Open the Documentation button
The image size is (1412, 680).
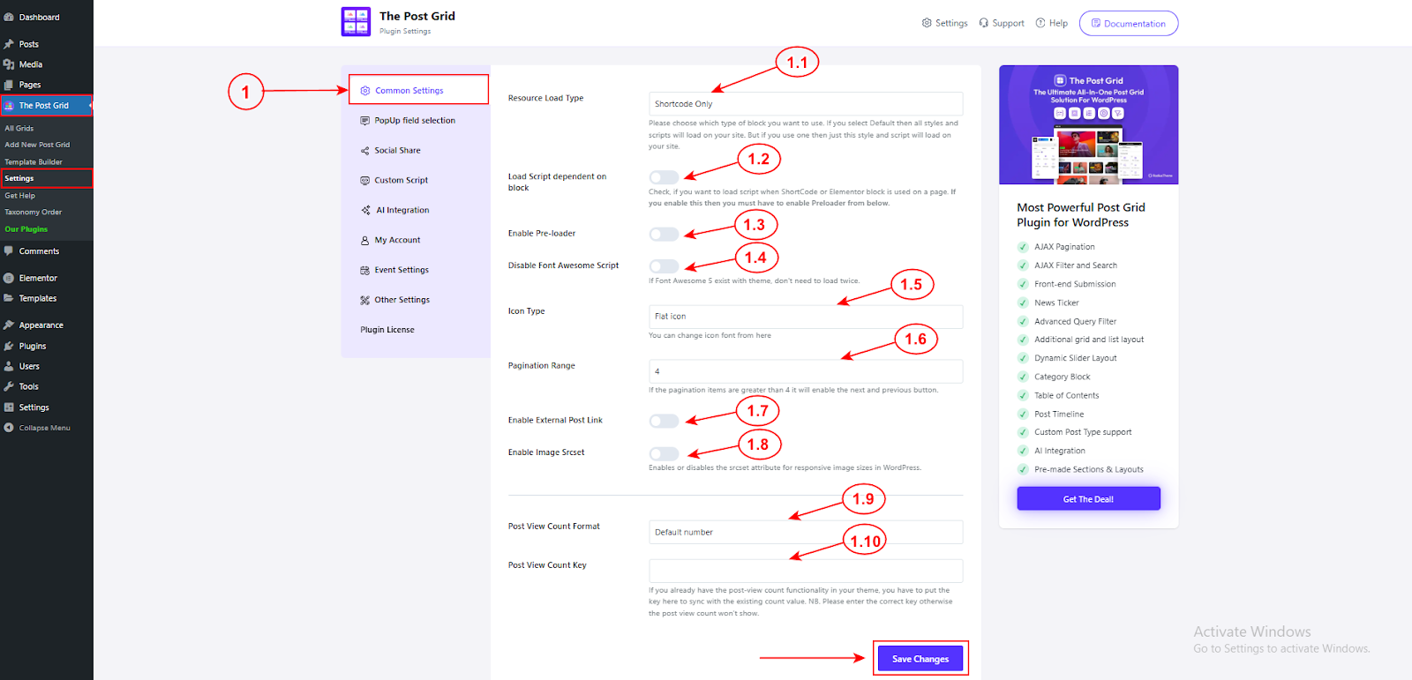1129,24
